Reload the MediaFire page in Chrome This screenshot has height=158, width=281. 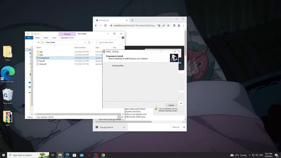[x=105, y=25]
